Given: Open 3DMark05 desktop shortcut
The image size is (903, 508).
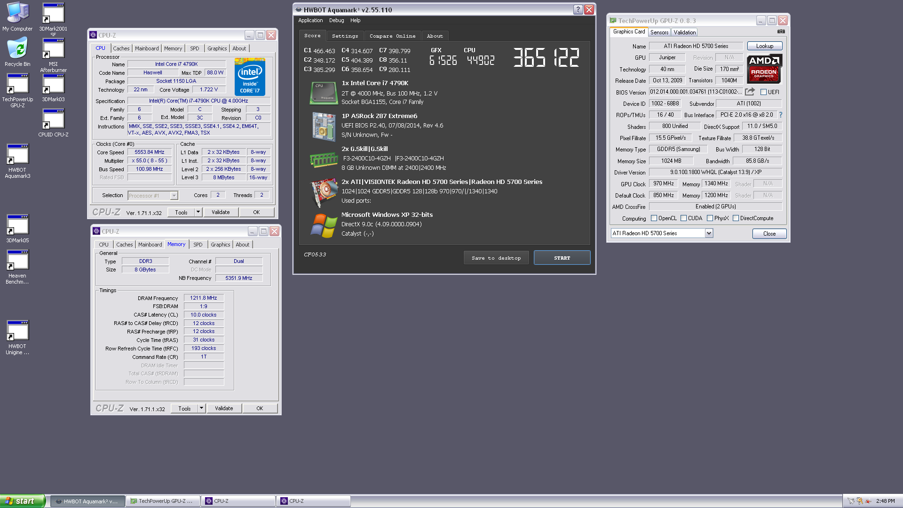Looking at the screenshot, I should [17, 229].
